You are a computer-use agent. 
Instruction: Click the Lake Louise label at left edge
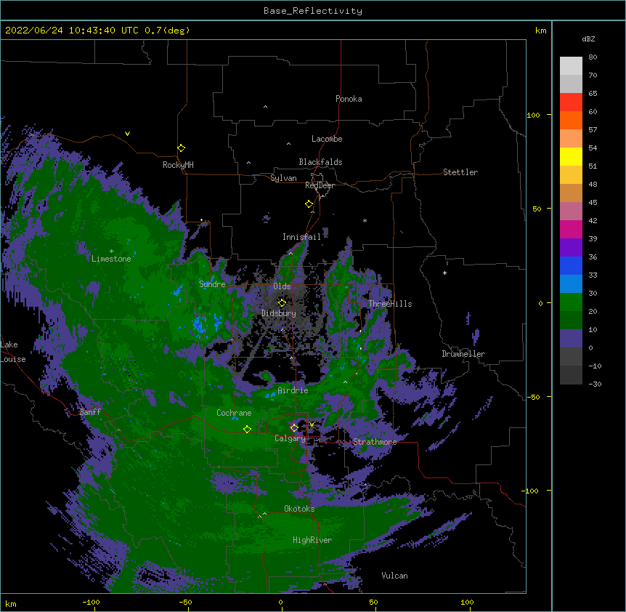point(13,352)
